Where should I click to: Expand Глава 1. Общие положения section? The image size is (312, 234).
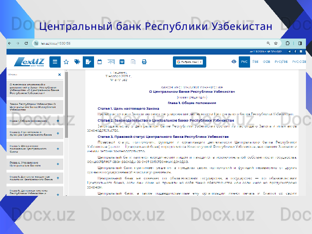point(58,120)
